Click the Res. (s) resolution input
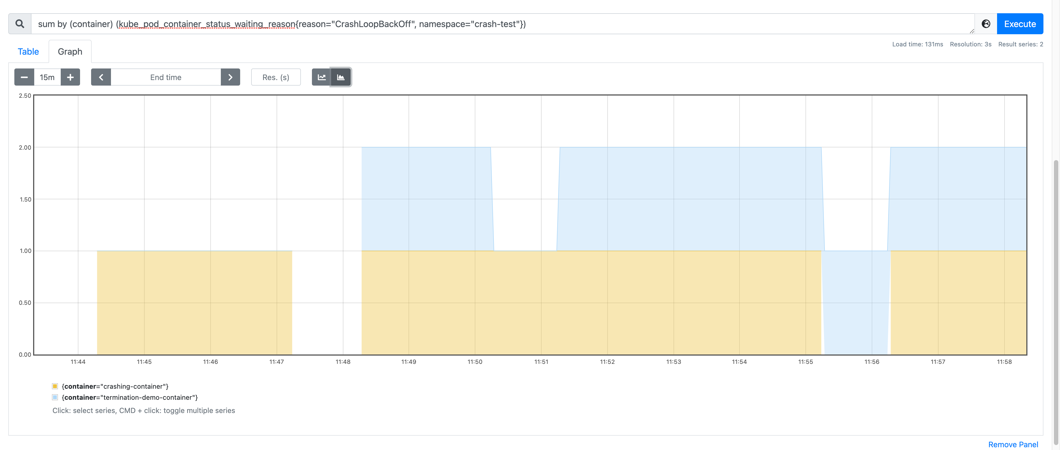 (x=276, y=77)
